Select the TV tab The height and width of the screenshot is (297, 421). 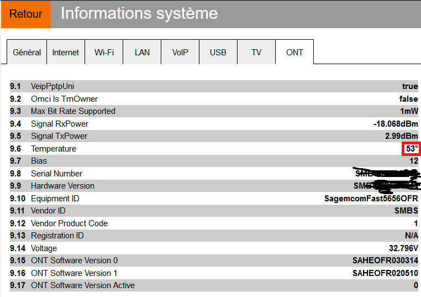pyautogui.click(x=256, y=53)
